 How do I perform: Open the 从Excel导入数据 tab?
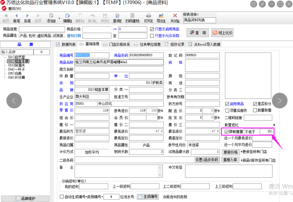pyautogui.click(x=204, y=44)
